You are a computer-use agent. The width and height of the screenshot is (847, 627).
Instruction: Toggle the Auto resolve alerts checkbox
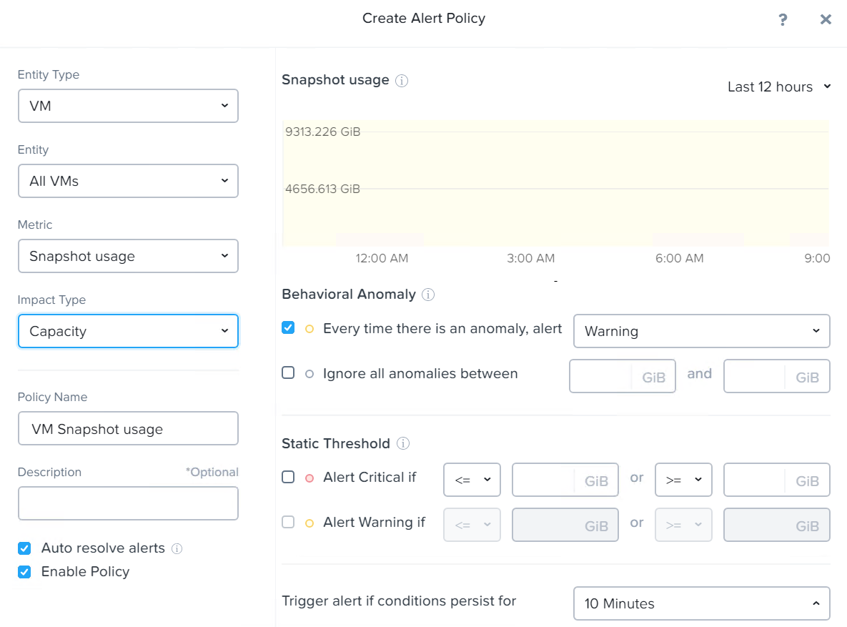click(24, 548)
